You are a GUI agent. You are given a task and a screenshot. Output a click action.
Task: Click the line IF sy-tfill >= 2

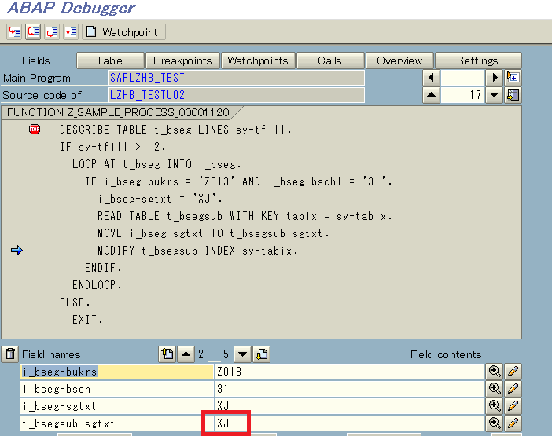point(112,147)
